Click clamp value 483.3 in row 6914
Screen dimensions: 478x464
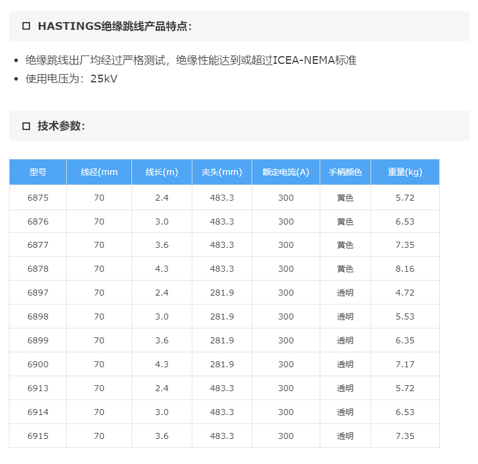click(222, 412)
